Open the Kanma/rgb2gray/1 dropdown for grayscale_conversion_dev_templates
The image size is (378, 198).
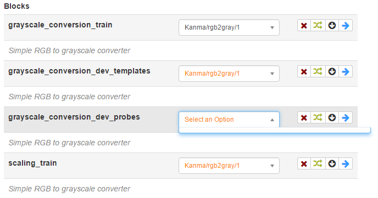pos(229,73)
